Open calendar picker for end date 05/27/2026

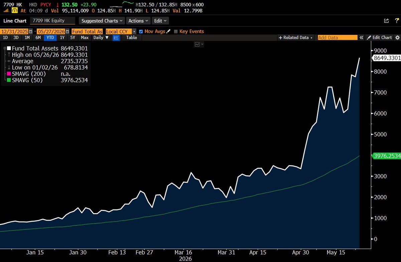[68, 31]
